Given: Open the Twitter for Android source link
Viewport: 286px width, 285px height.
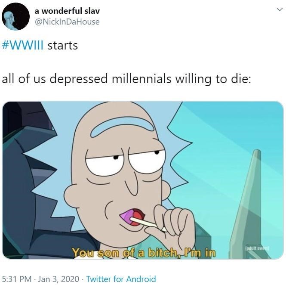Looking at the screenshot, I should point(121,279).
